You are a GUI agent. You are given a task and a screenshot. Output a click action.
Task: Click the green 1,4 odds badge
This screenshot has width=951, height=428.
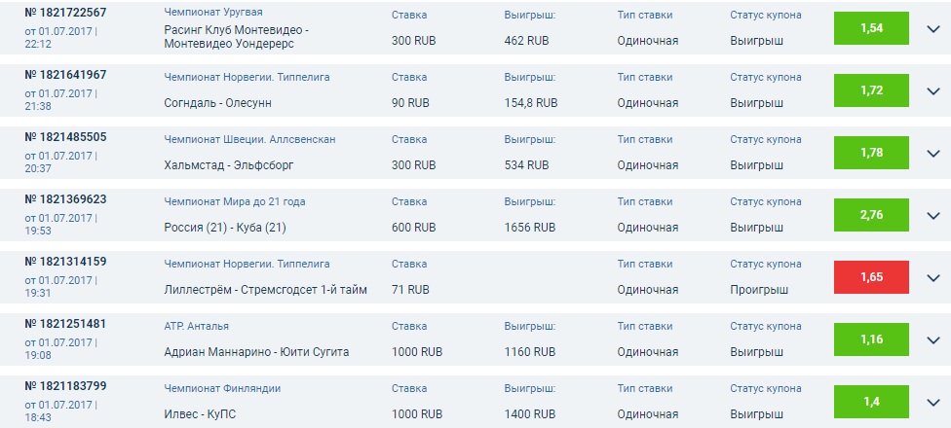coord(871,402)
